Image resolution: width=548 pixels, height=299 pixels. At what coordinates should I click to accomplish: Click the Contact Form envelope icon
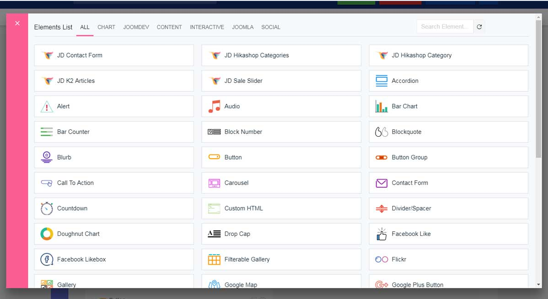381,183
